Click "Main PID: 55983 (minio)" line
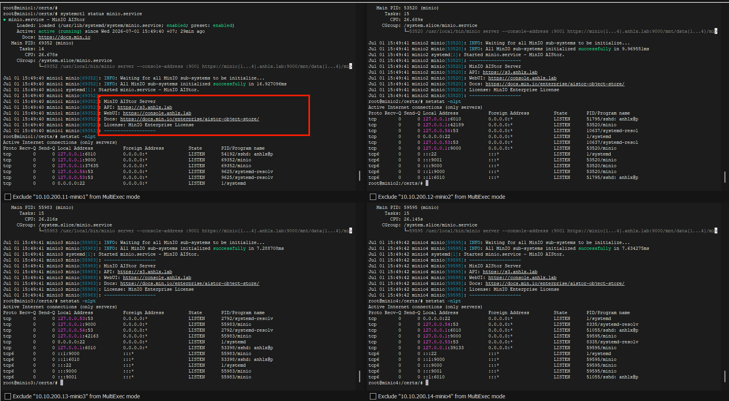 [42, 208]
